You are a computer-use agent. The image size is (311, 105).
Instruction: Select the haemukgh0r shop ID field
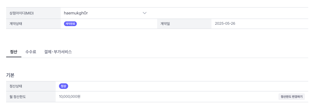(105, 13)
